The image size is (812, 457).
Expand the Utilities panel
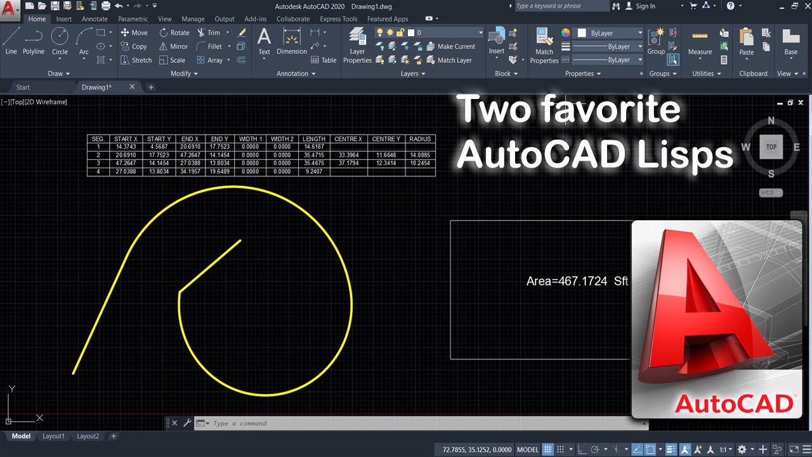point(707,74)
